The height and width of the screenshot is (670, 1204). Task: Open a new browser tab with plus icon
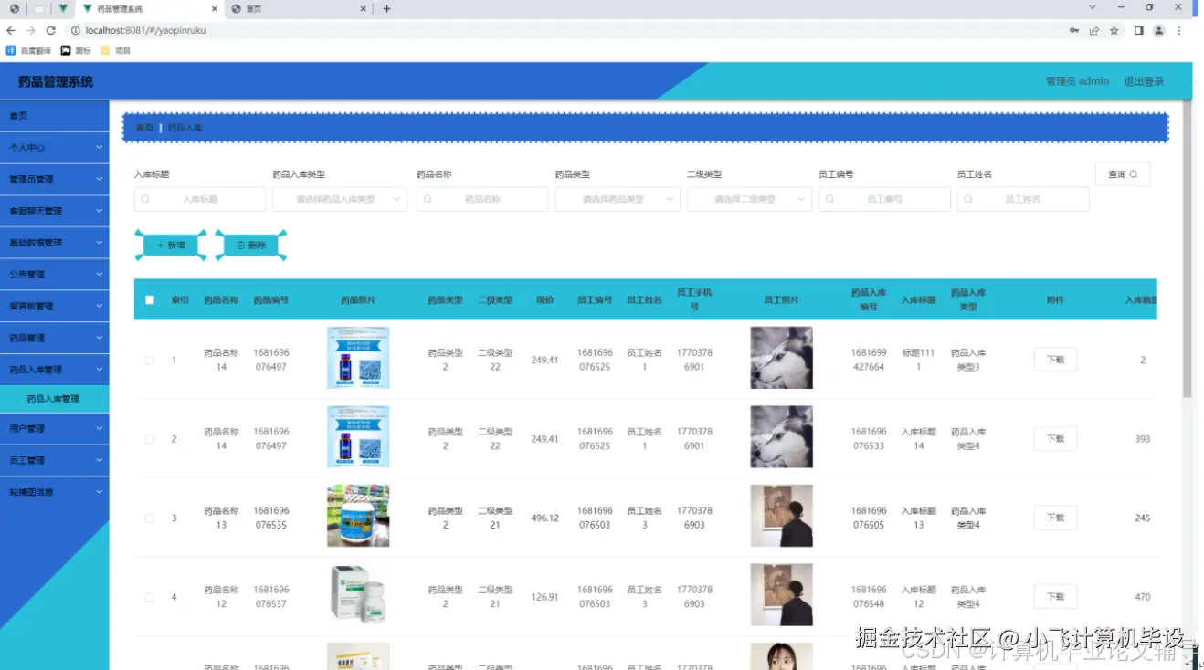click(386, 9)
